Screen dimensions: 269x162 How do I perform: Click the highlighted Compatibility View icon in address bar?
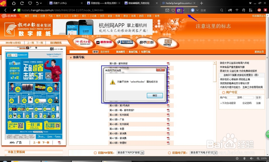[x=180, y=10]
